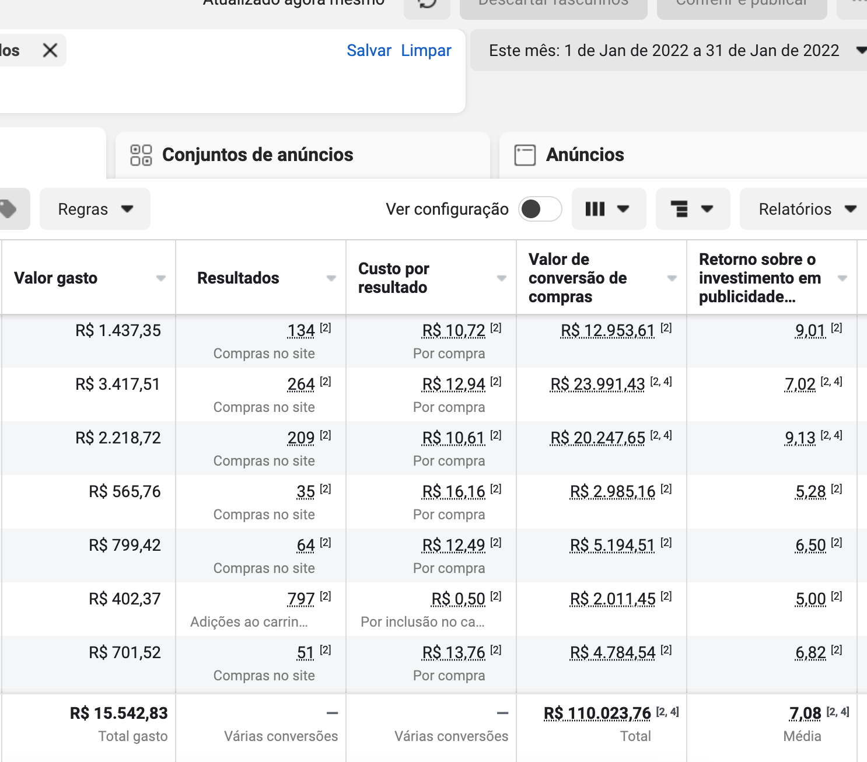Click the R$ 402,37 spent value
The image size is (867, 762).
125,599
